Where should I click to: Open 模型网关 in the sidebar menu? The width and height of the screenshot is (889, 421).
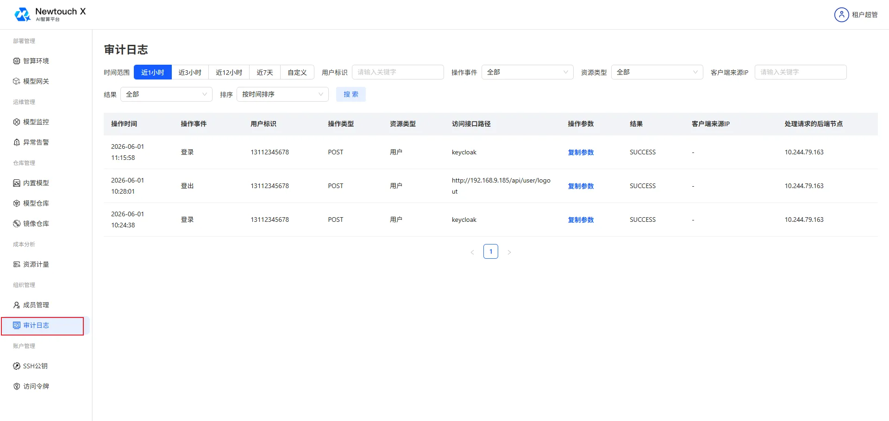pos(36,81)
